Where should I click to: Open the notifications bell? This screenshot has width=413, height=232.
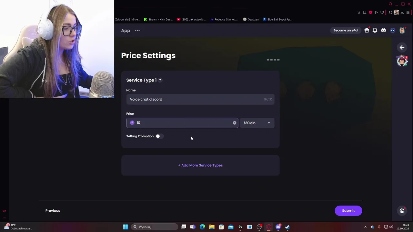[375, 30]
